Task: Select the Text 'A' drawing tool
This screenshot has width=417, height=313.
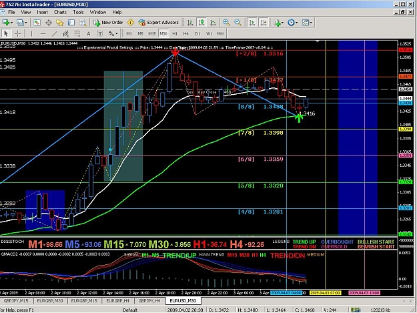Action: [x=89, y=34]
